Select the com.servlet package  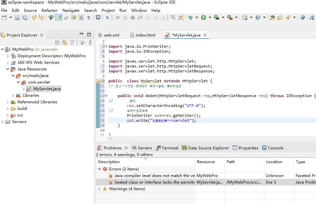(39, 82)
